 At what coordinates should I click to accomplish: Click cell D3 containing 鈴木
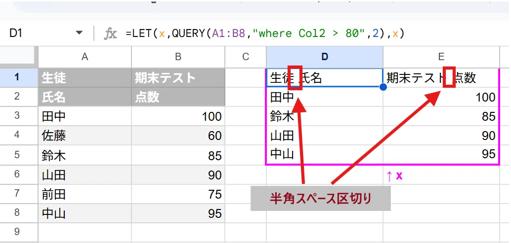[x=325, y=116]
